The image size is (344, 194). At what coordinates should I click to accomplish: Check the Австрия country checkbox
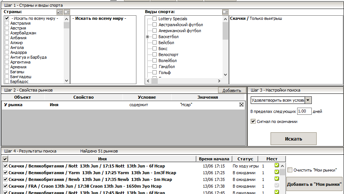point(7,28)
